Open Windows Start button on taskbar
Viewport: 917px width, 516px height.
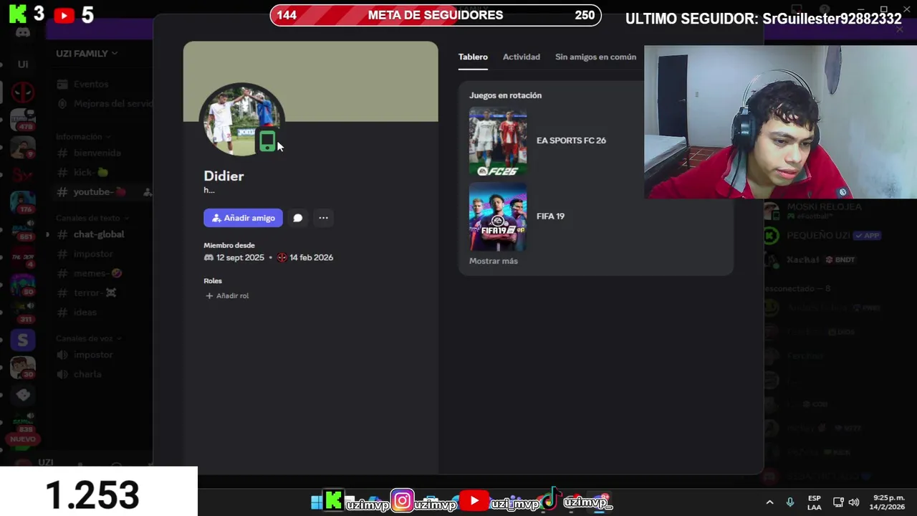[x=317, y=502]
